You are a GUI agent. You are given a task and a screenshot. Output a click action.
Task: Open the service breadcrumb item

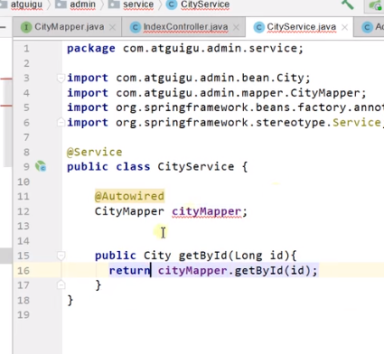click(x=138, y=5)
